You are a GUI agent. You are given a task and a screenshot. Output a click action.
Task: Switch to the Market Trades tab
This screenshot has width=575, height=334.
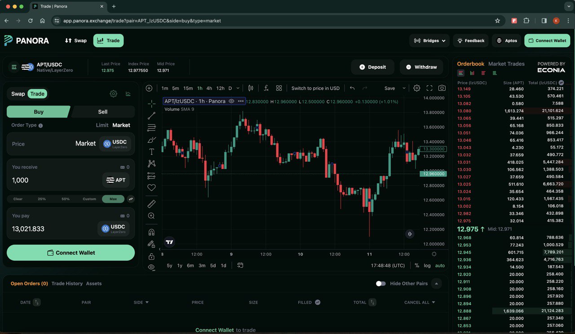[x=506, y=64]
